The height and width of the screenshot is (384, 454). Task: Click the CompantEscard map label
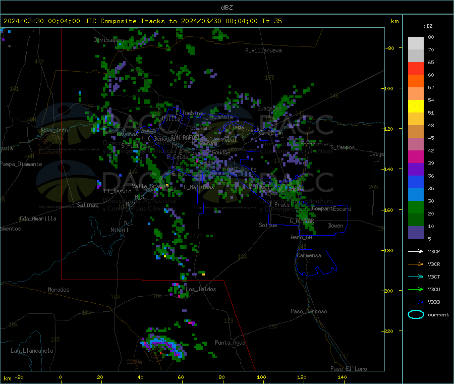331,209
